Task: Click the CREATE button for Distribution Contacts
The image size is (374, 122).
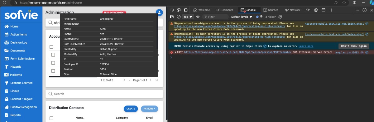Action: click(x=131, y=109)
